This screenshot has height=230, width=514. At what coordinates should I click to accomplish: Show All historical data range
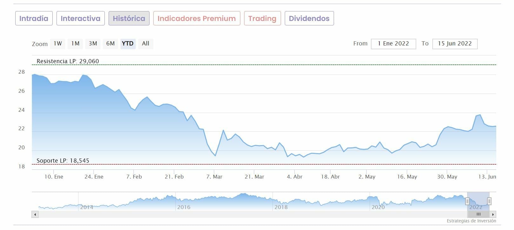[x=145, y=44]
